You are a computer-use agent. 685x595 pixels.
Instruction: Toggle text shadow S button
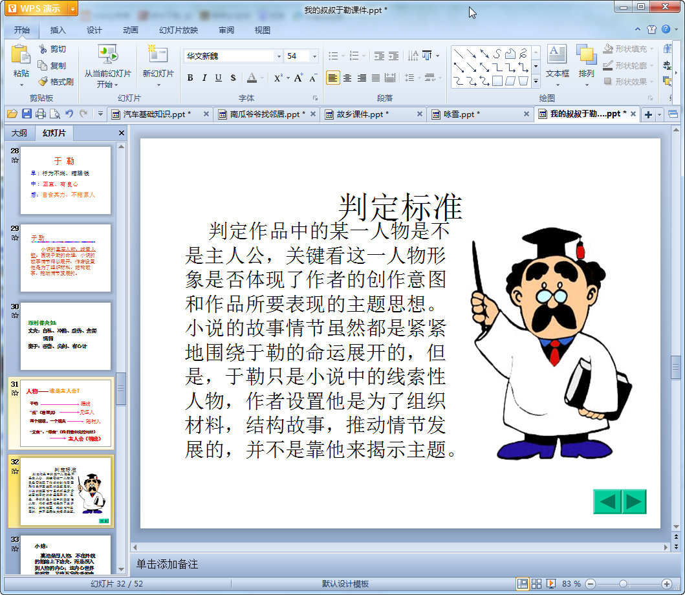point(233,78)
